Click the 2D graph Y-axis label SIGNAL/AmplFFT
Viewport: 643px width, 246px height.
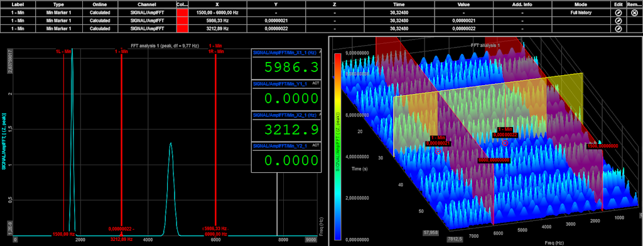click(x=4, y=141)
